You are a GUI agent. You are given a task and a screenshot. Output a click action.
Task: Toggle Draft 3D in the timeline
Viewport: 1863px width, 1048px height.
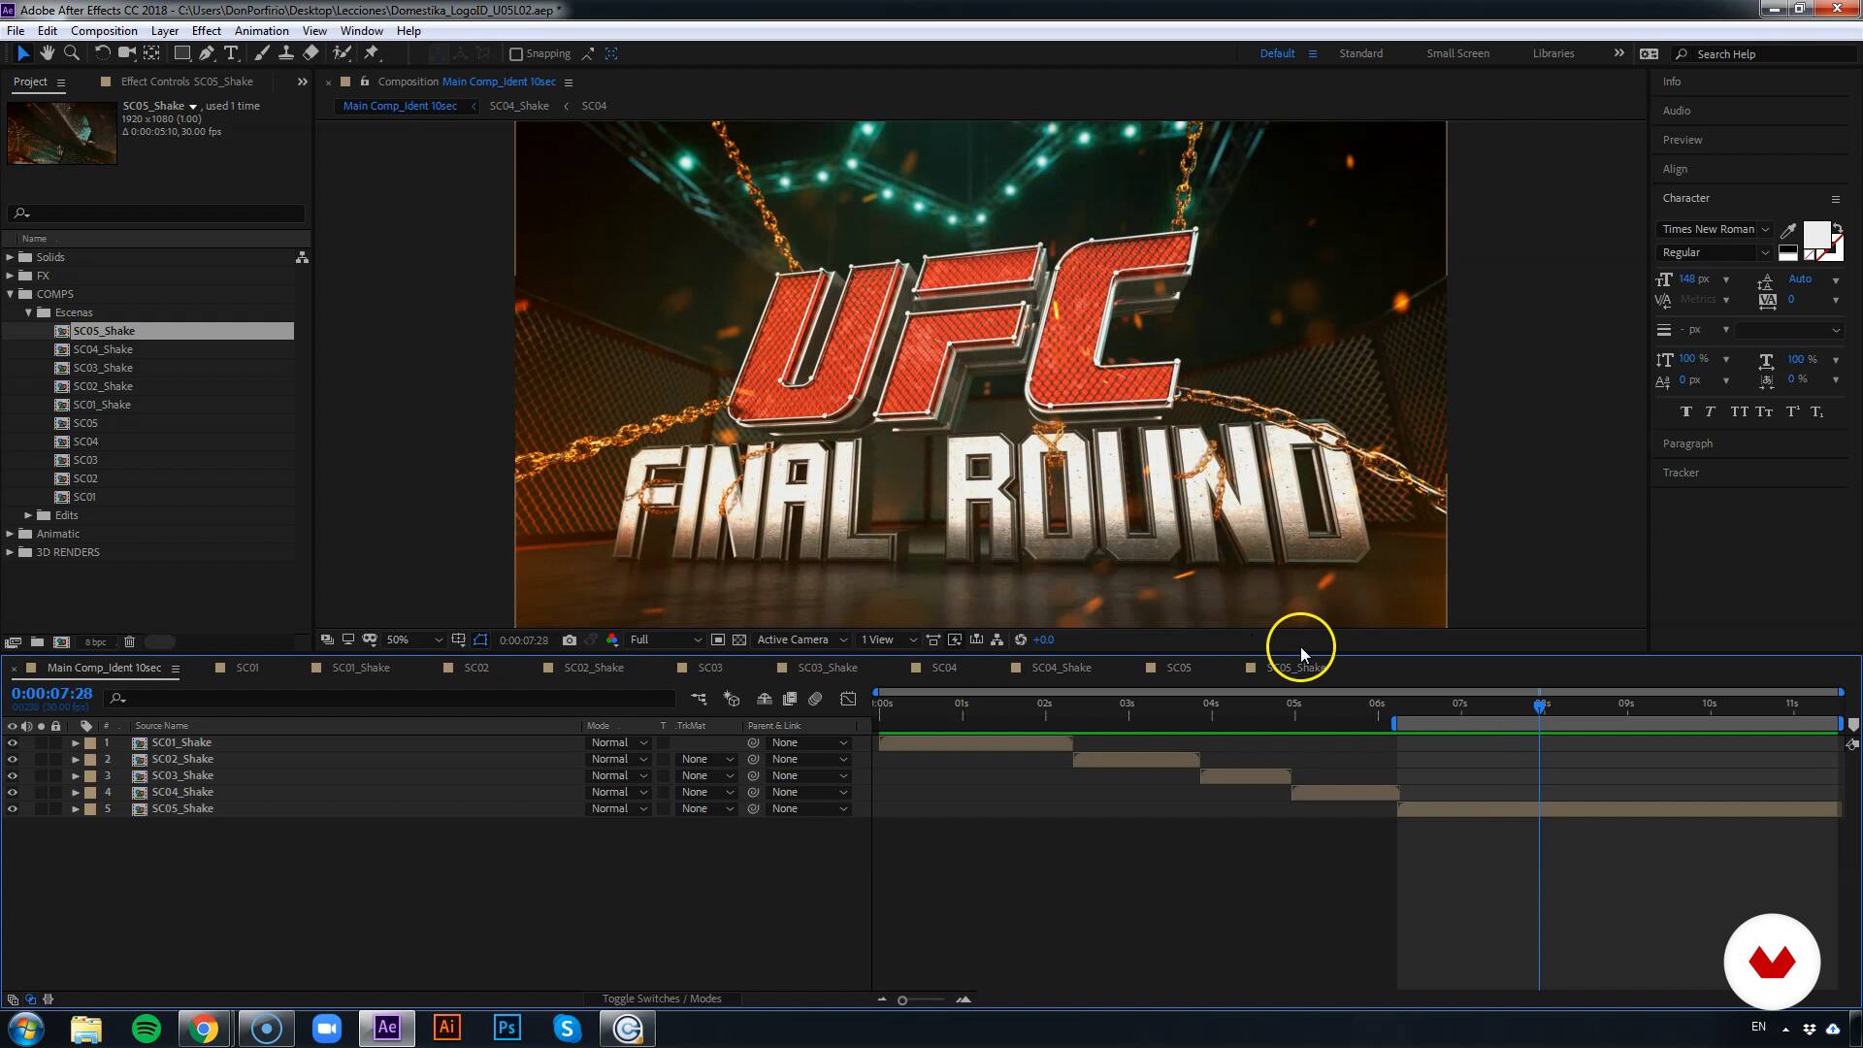tap(732, 699)
